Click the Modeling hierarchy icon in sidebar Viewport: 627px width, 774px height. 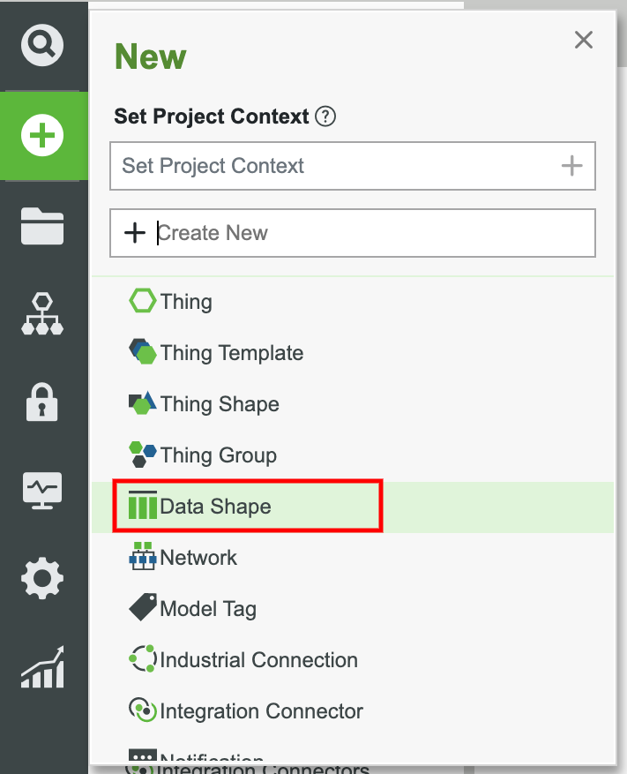(x=43, y=314)
